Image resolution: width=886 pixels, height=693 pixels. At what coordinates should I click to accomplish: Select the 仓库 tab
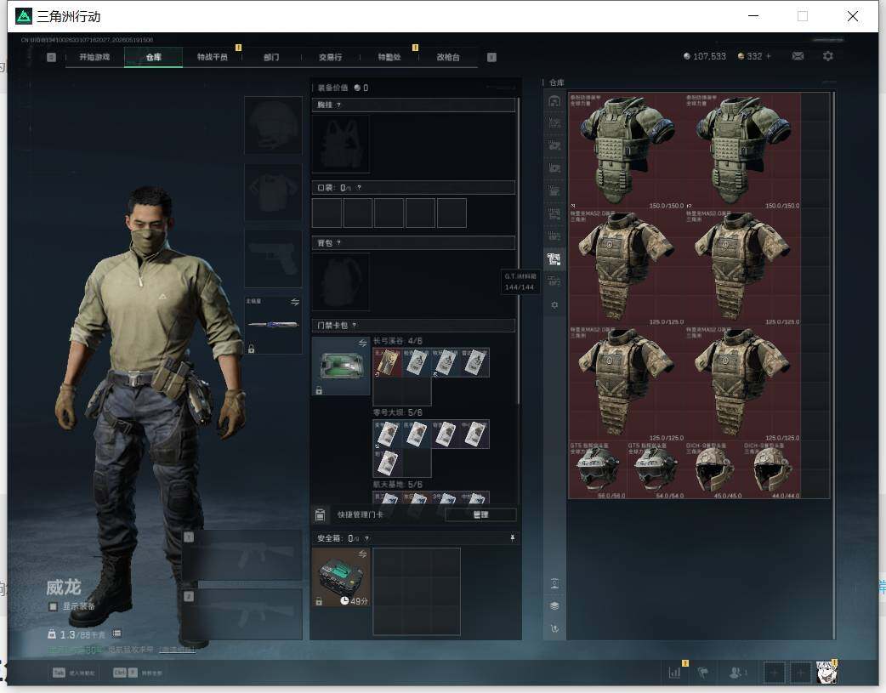[154, 57]
